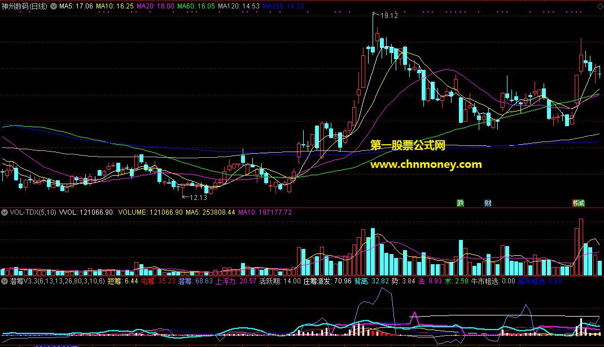Click the diamond icon at chart top-right corner
The height and width of the screenshot is (347, 604).
coord(599,7)
